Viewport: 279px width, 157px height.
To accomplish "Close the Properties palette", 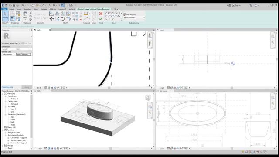I will pyautogui.click(x=31, y=30).
